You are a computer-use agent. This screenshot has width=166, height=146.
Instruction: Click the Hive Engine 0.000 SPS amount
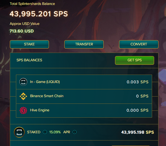137,110
